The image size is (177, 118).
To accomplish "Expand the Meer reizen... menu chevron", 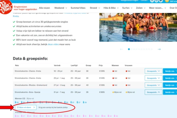I will coord(165,8).
